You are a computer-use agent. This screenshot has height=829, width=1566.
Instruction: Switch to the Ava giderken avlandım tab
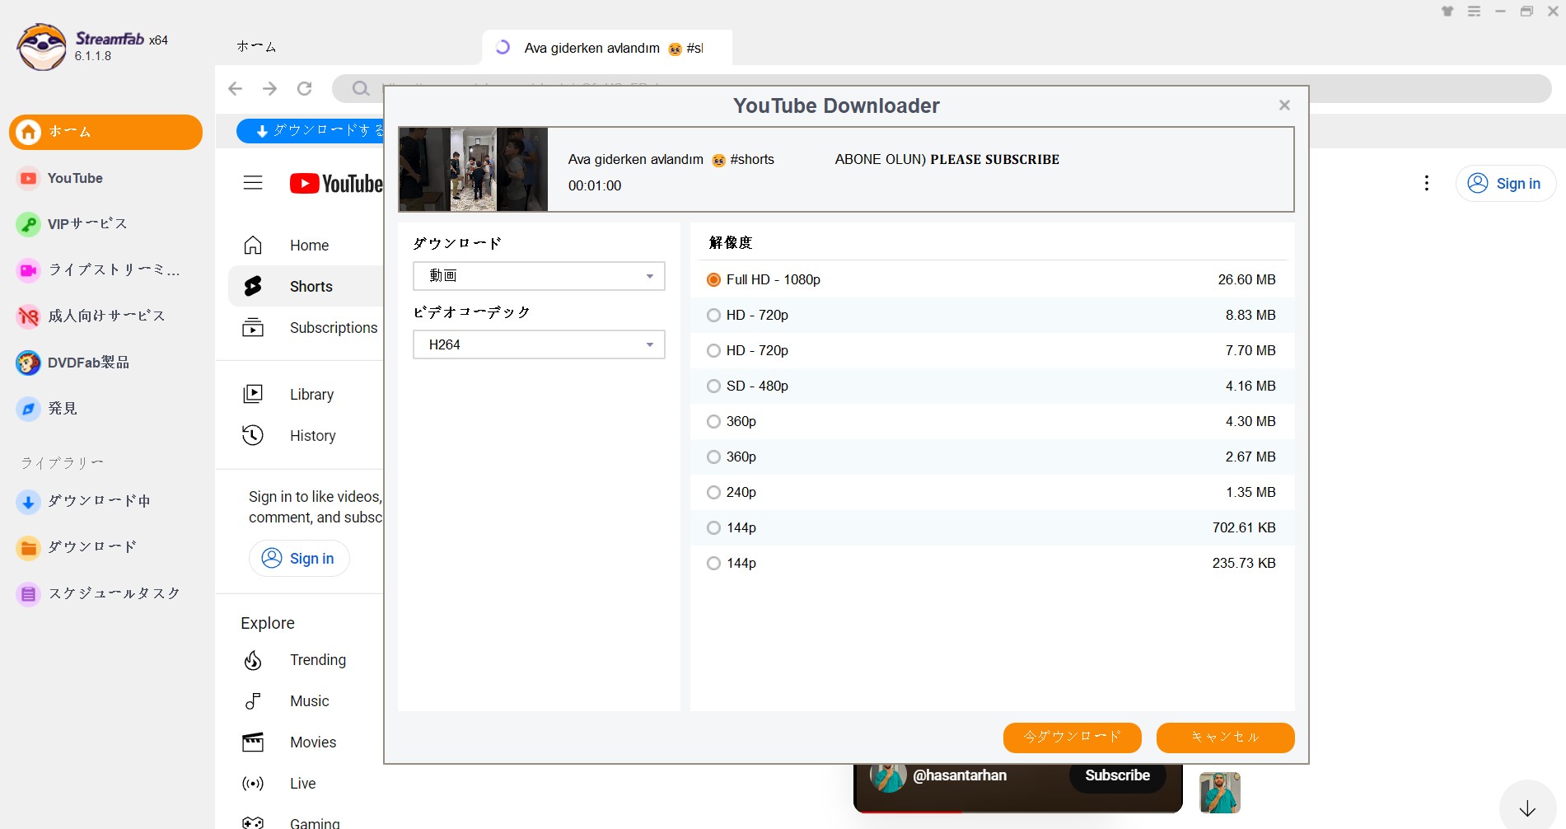607,48
